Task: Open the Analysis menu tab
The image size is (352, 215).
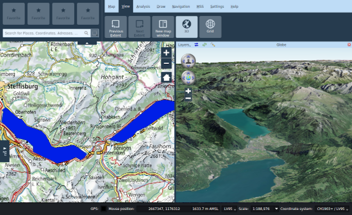Action: pyautogui.click(x=143, y=6)
